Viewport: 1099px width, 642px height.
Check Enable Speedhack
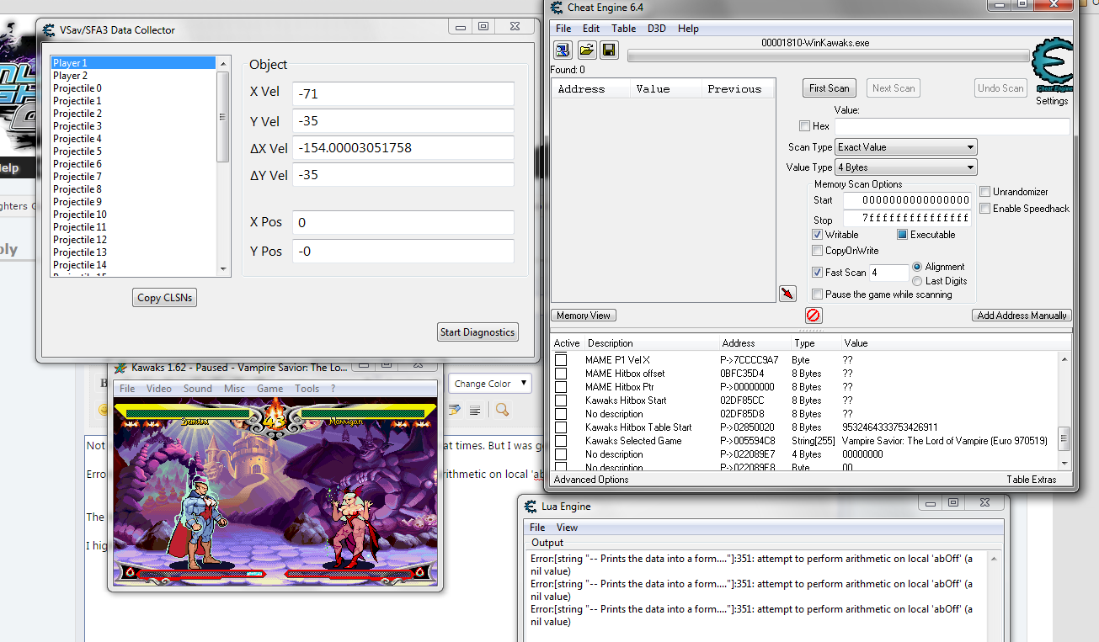[x=985, y=209]
